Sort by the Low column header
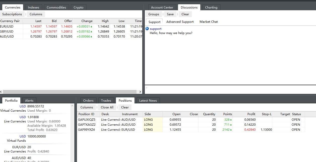The height and width of the screenshot is (162, 316). (117, 21)
